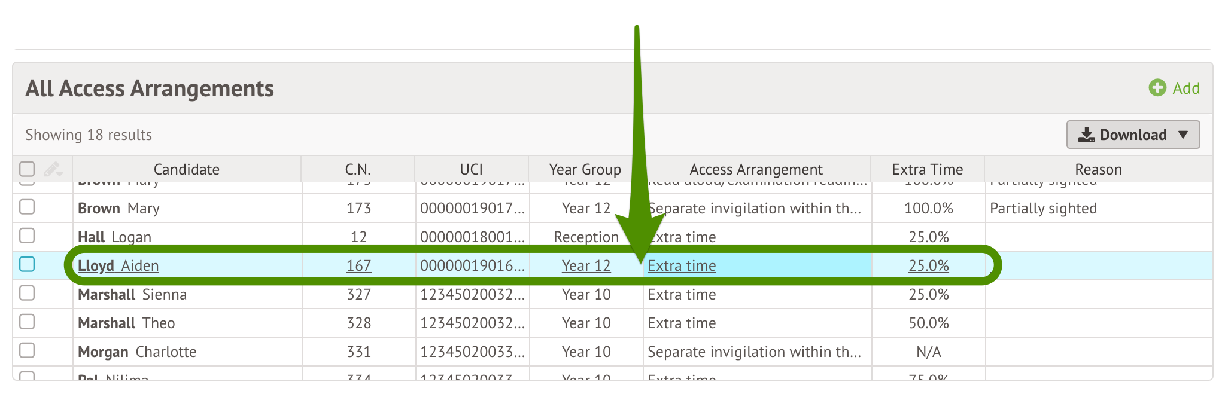Tick the checkbox beside Marshall Theo
1222x397 pixels.
[x=27, y=322]
